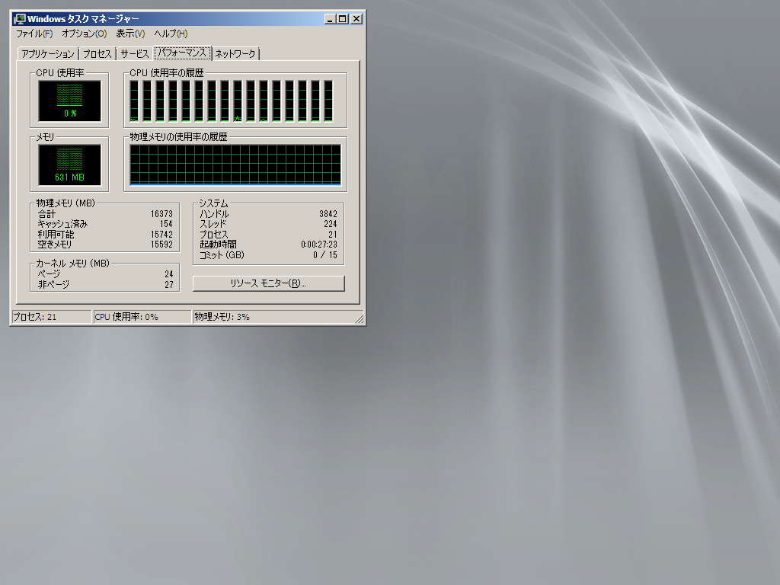Close the Windows タスク マネージャー window
780x585 pixels.
point(356,19)
